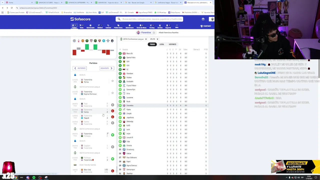The width and height of the screenshot is (320, 180).
Task: Select the Tenis sport icon
Action: pos(81,26)
